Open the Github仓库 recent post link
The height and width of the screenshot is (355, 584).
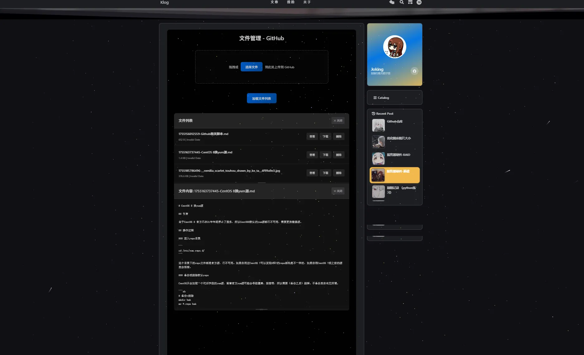coord(395,122)
